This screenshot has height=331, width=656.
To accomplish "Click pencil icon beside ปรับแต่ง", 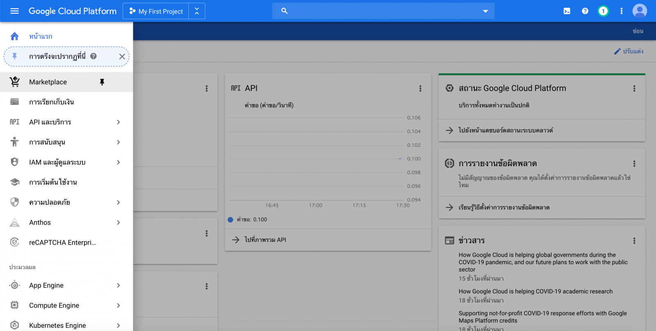I will 617,51.
